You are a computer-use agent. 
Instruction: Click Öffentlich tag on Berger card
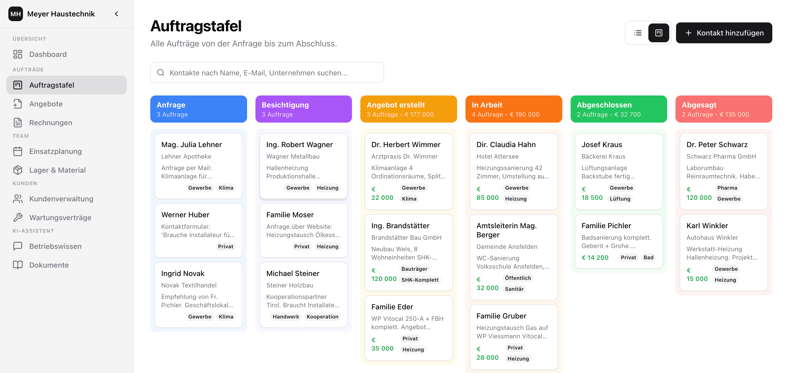point(518,278)
